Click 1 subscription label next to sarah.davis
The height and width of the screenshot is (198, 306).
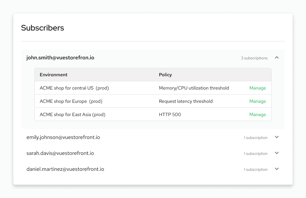[256, 153]
